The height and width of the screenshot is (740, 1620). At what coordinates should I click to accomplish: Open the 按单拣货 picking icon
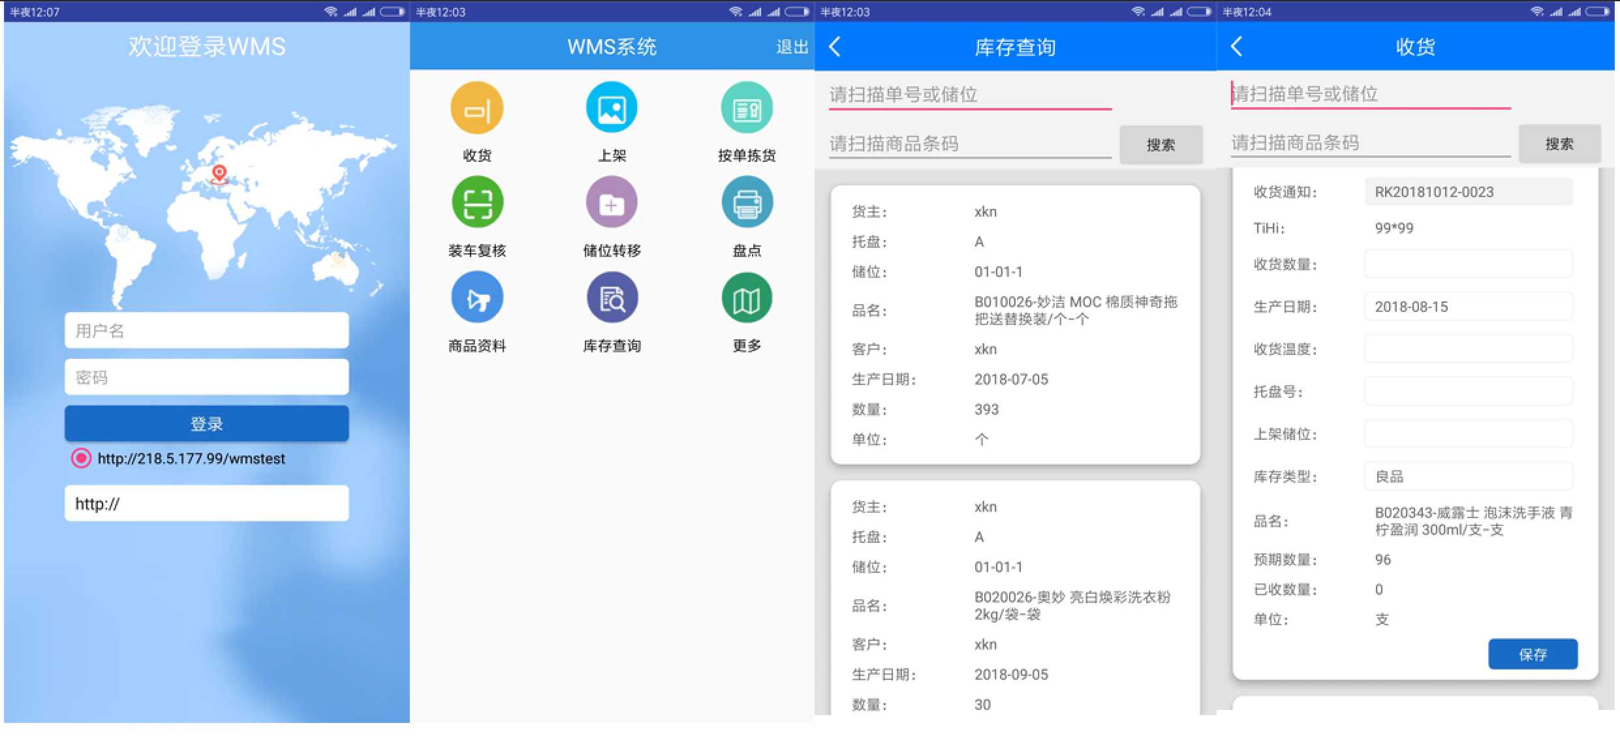(747, 108)
